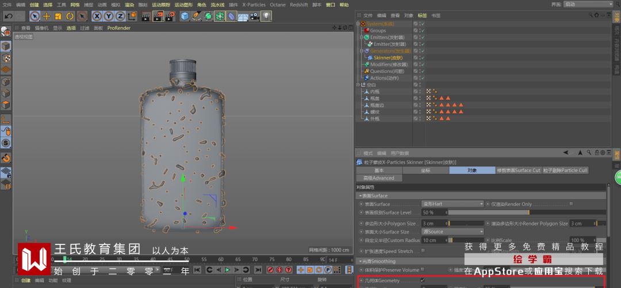Screen dimensions: 621x288
Task: Click the Undo arrow in top toolbar
Action: 8,16
